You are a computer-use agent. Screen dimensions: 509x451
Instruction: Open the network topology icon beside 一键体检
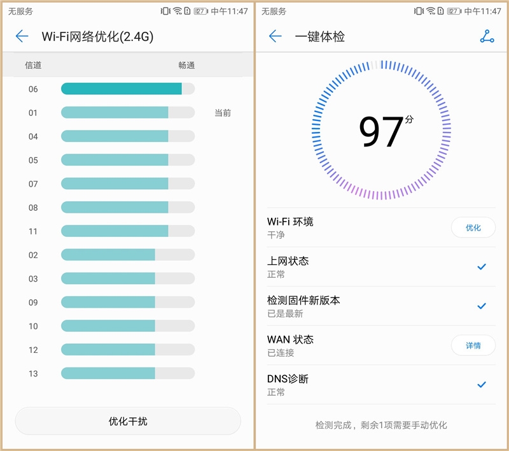(487, 36)
